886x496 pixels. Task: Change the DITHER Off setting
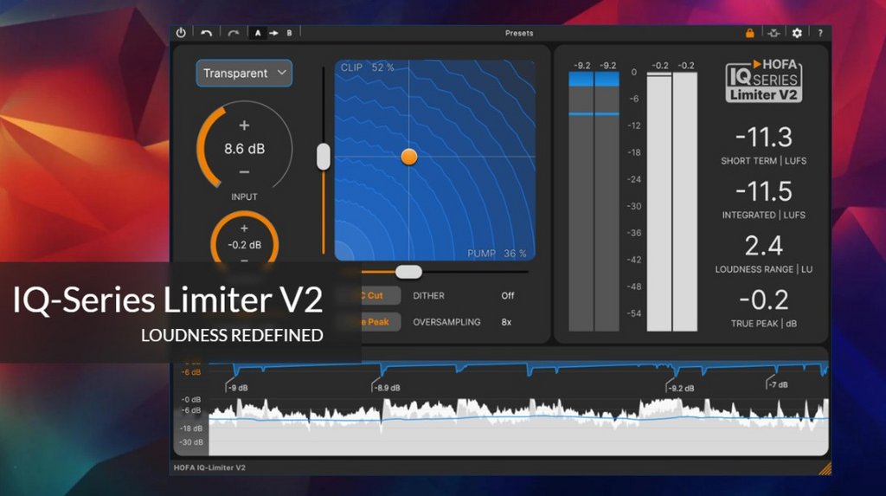click(507, 295)
